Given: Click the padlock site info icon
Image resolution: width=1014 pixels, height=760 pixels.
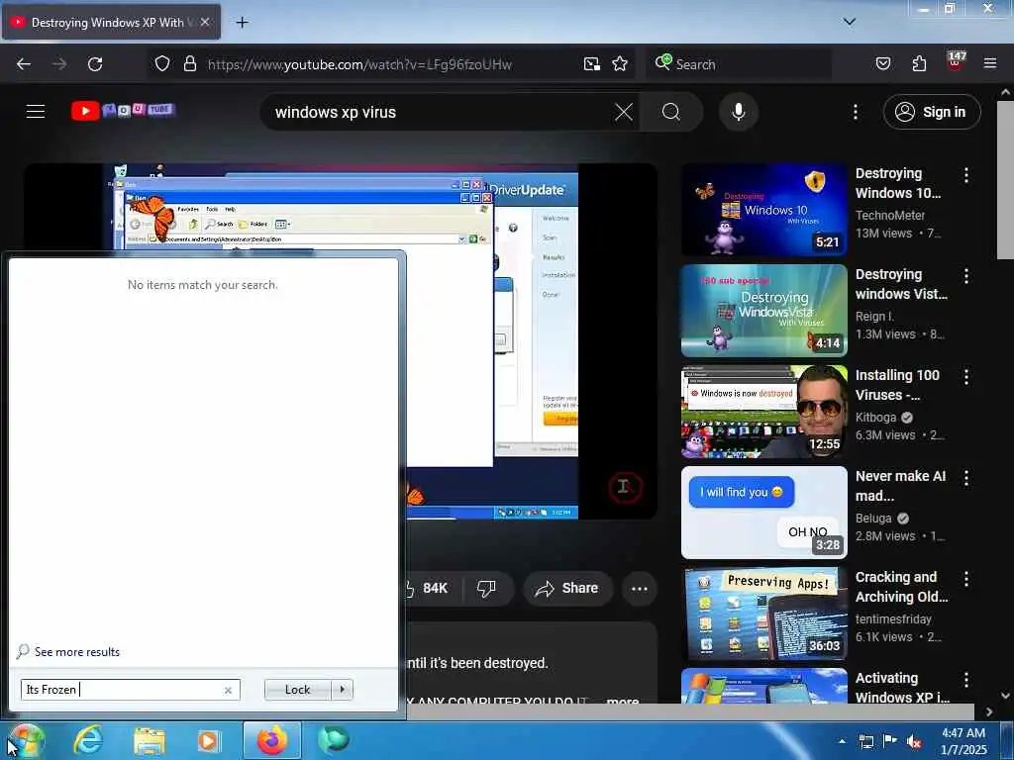Looking at the screenshot, I should click(189, 64).
